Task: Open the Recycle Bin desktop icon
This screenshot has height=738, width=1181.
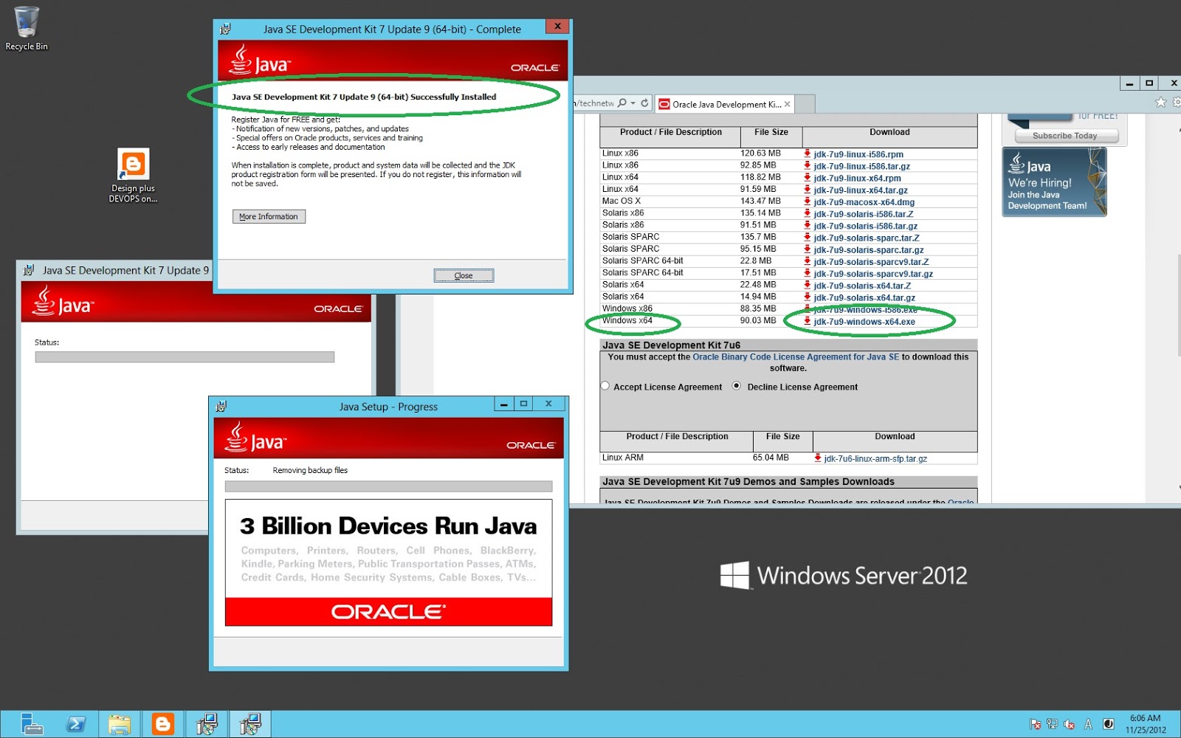Action: pyautogui.click(x=27, y=30)
